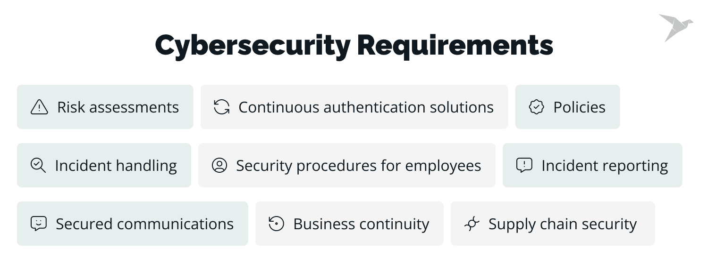
Task: Click the smiley chat icon for Secured communications
Action: pos(38,224)
